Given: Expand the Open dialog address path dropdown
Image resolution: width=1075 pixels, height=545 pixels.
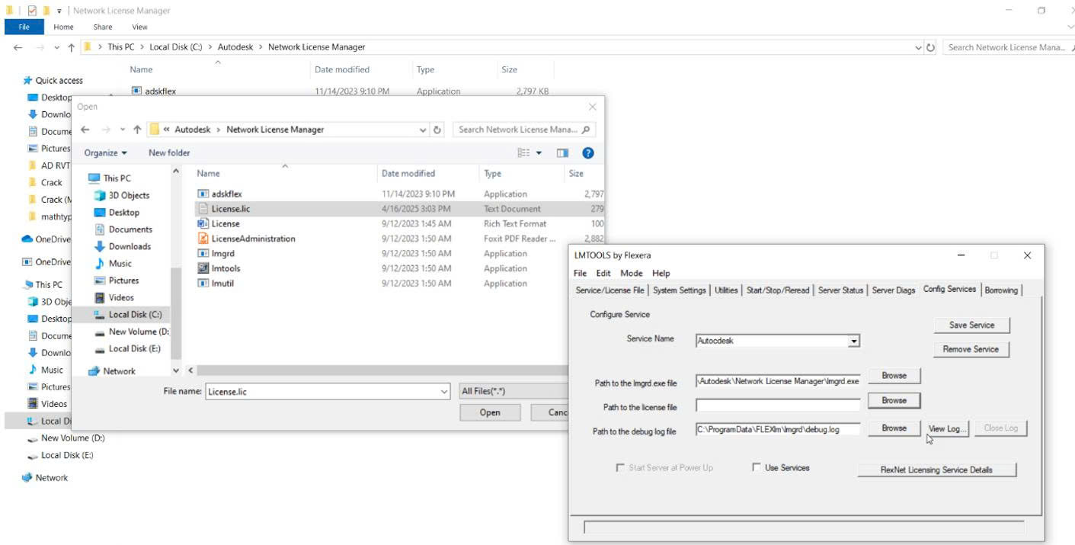Looking at the screenshot, I should pos(424,130).
